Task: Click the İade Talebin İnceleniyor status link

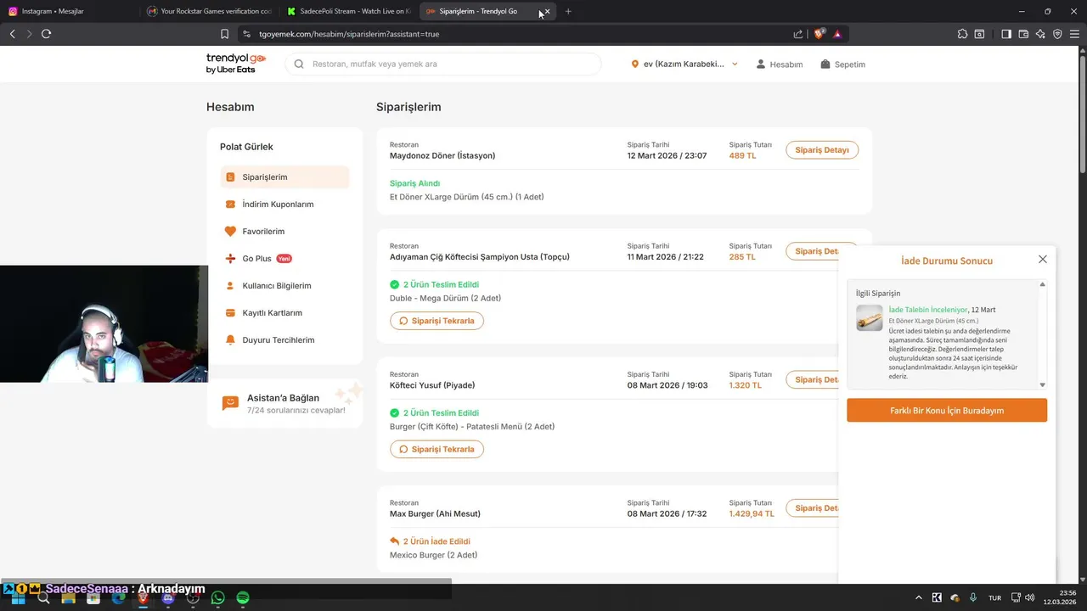Action: pyautogui.click(x=928, y=310)
